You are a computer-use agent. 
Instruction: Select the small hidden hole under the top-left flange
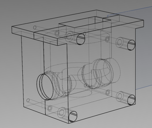point(35,27)
